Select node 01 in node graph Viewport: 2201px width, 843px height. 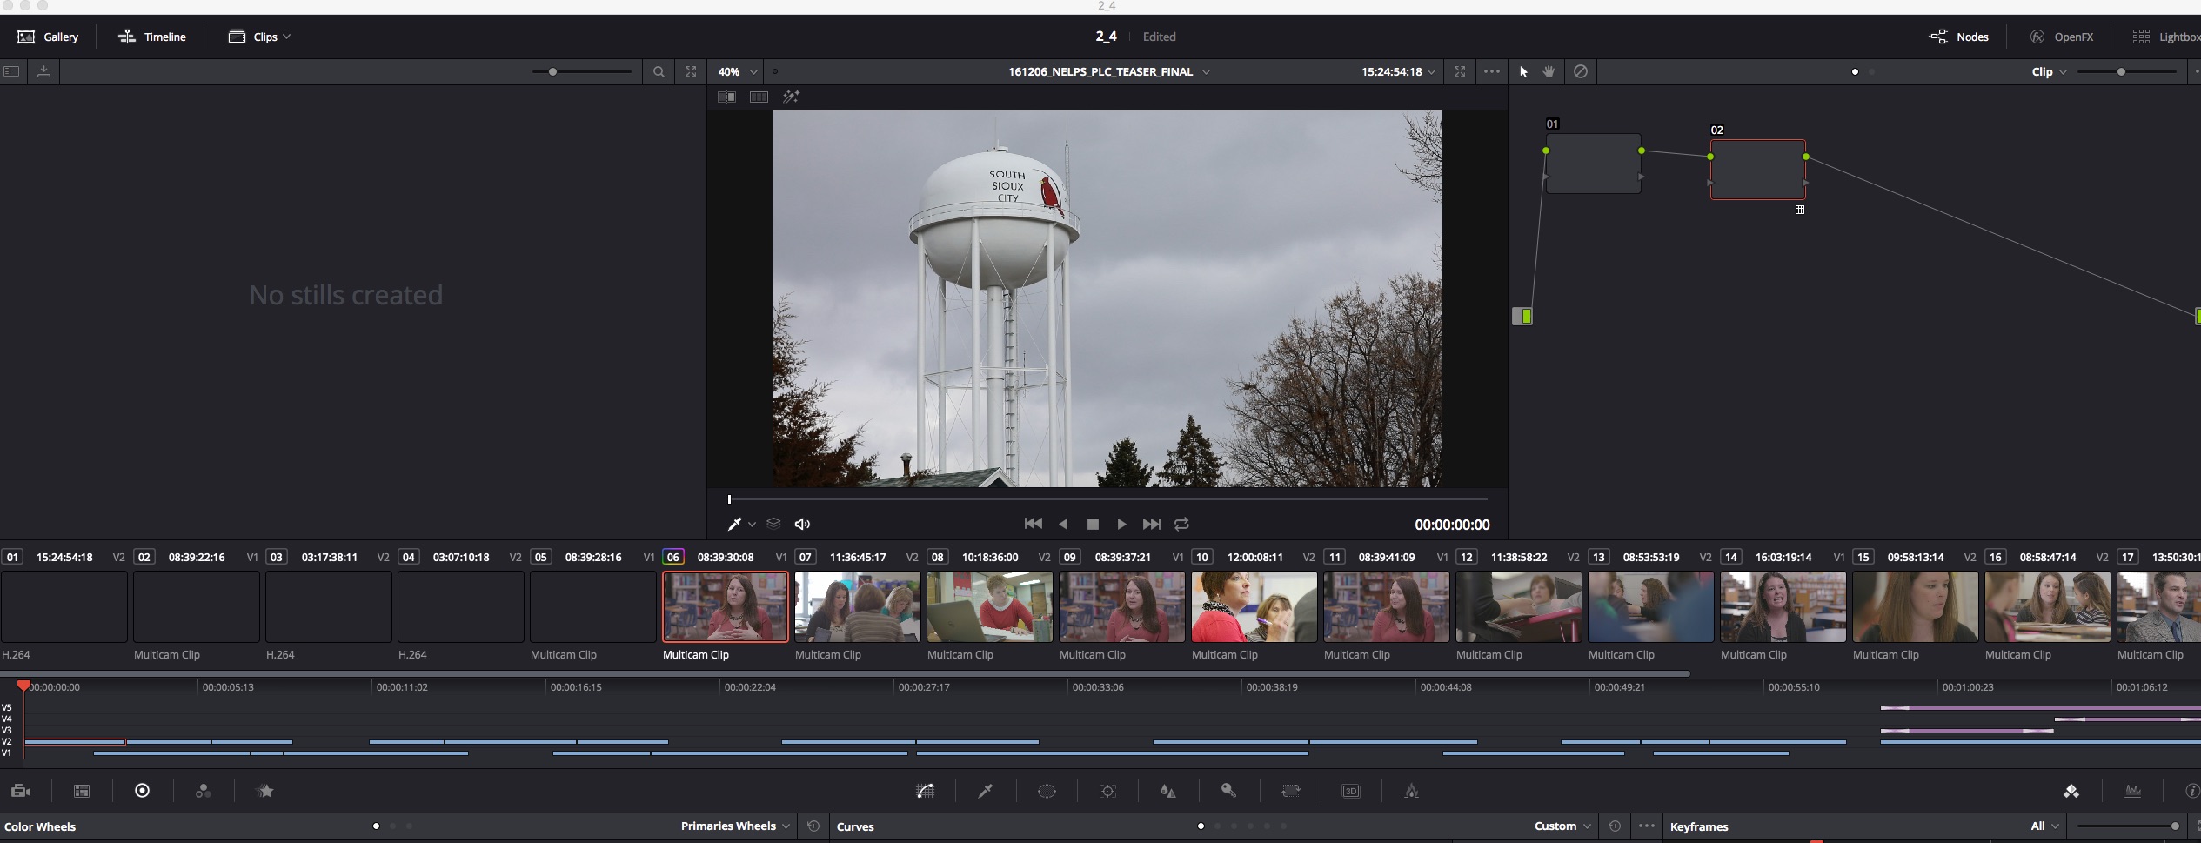click(1594, 164)
